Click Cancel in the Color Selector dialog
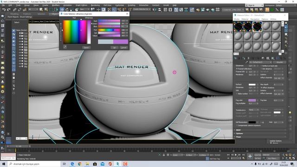Viewport: 297px width, 167px height. [123, 47]
